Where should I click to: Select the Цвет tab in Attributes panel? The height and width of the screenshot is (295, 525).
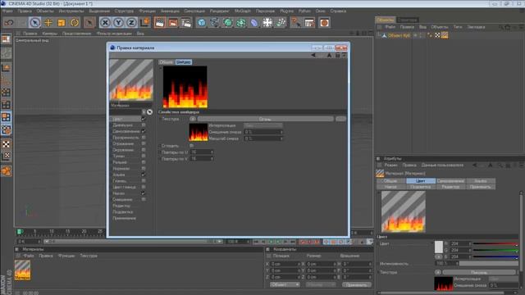(421, 181)
